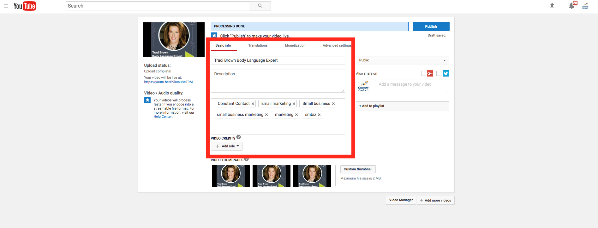
Task: Open the Video Thumbnails help icon
Action: click(247, 159)
